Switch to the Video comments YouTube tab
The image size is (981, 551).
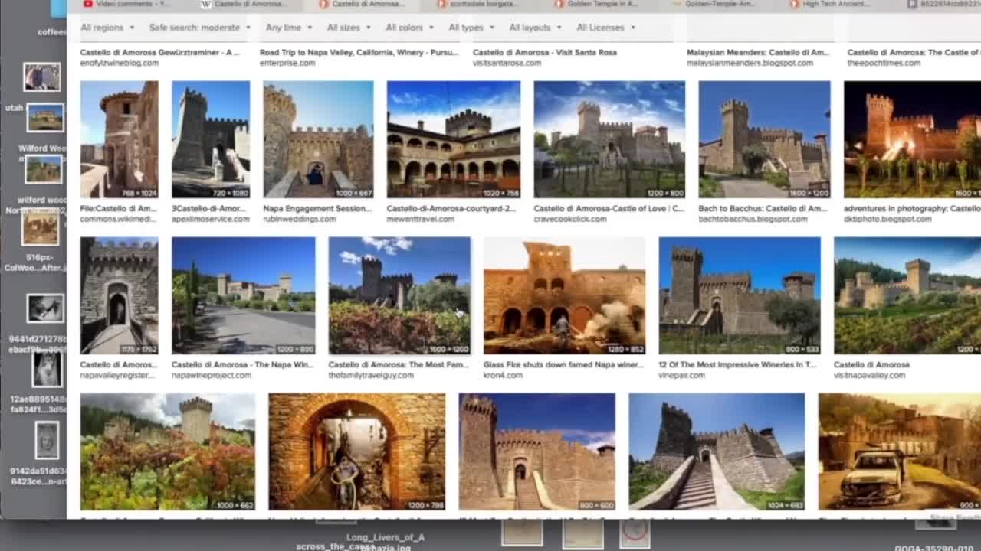pos(126,4)
